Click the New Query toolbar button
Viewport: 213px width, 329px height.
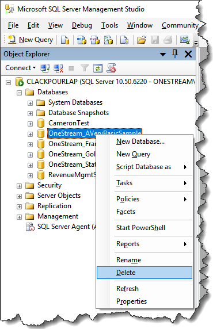pos(31,40)
